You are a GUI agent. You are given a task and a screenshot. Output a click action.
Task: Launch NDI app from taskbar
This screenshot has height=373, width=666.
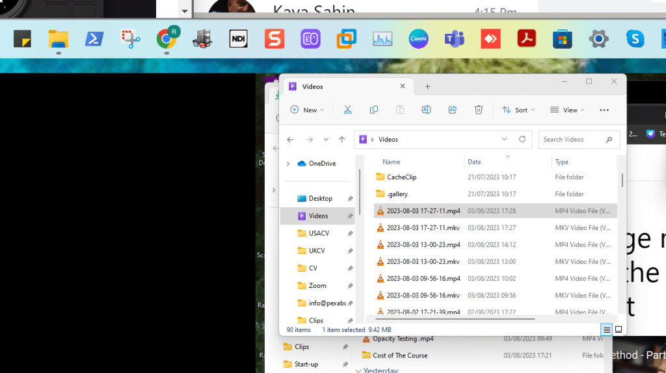pyautogui.click(x=238, y=39)
